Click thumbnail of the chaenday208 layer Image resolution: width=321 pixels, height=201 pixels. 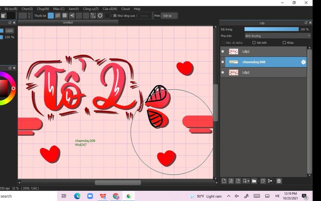tap(233, 62)
